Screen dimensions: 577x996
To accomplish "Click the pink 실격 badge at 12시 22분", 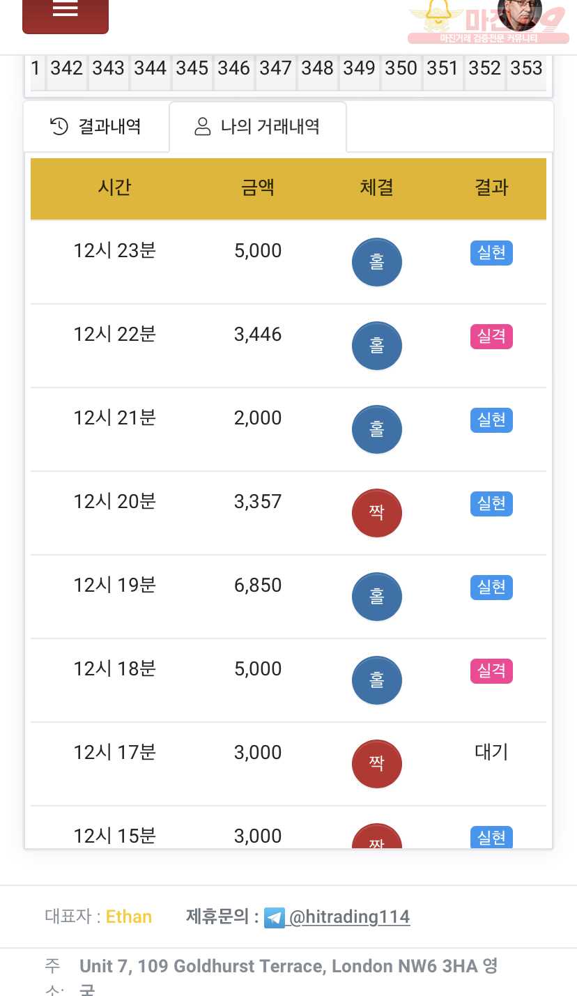I will (491, 337).
